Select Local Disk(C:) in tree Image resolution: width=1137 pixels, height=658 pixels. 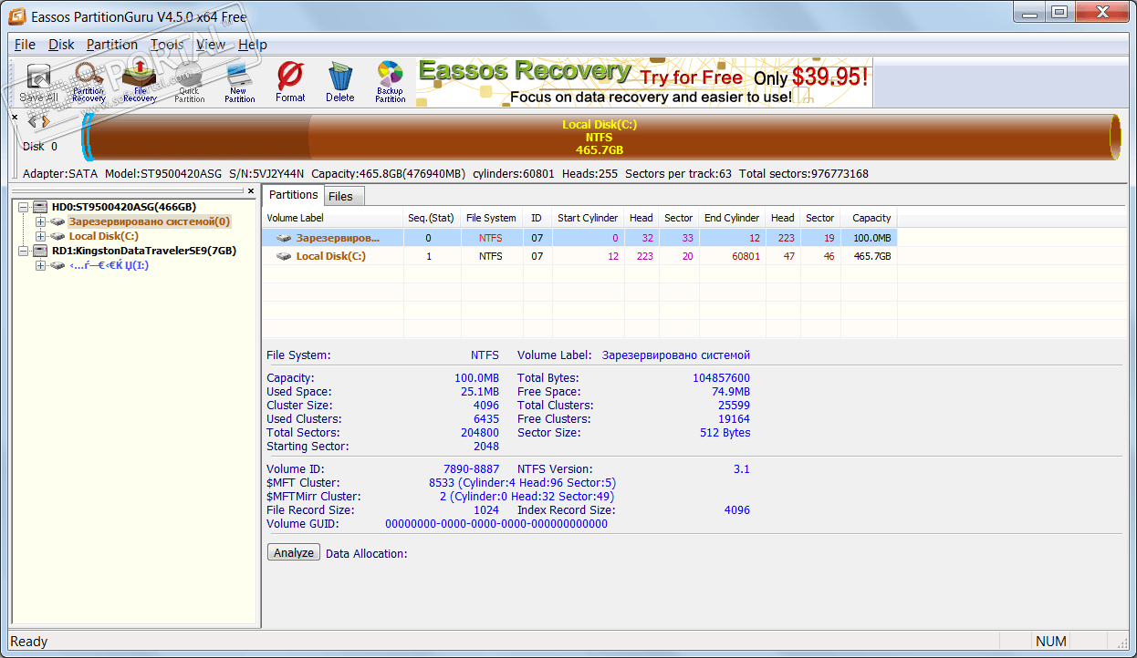point(104,236)
